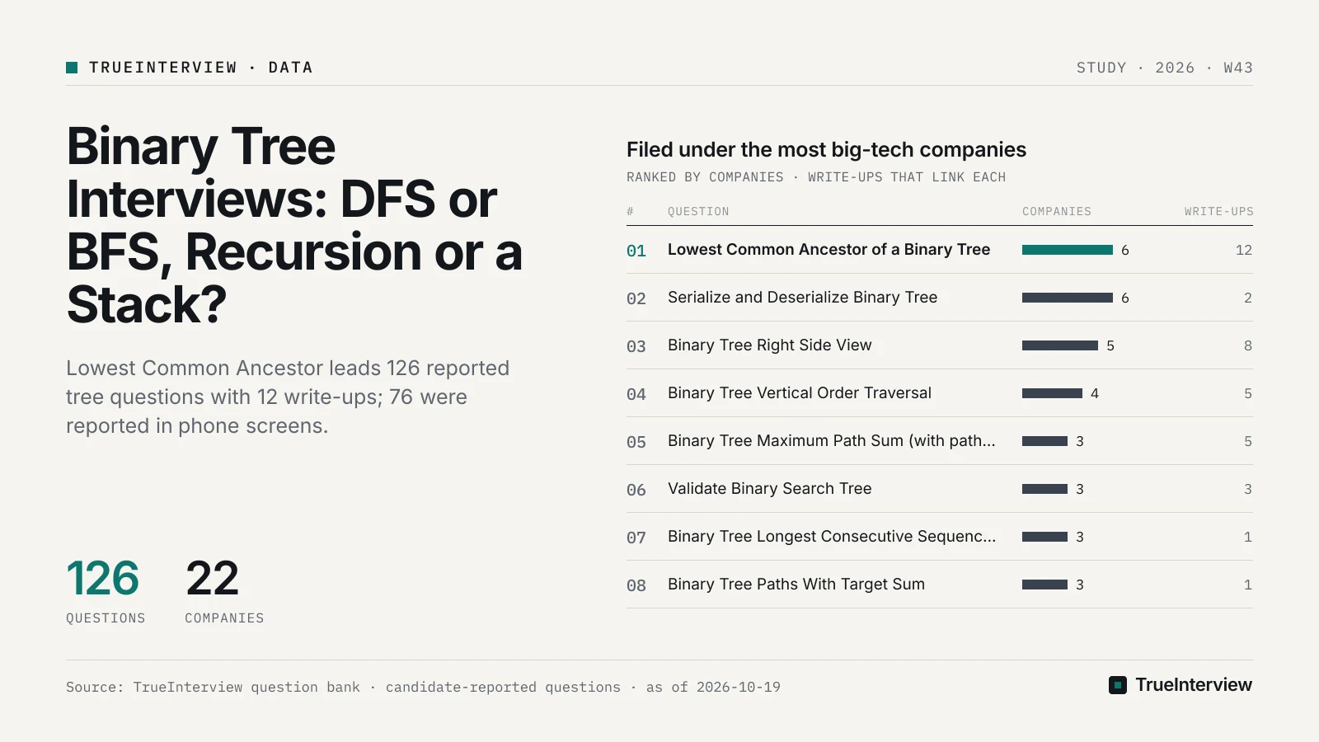
Task: Select the summary paragraph mentioning phone screens
Action: point(288,397)
